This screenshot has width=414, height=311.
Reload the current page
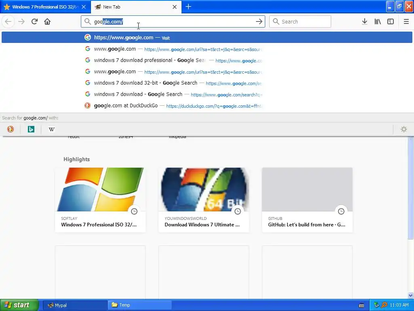click(x=34, y=21)
